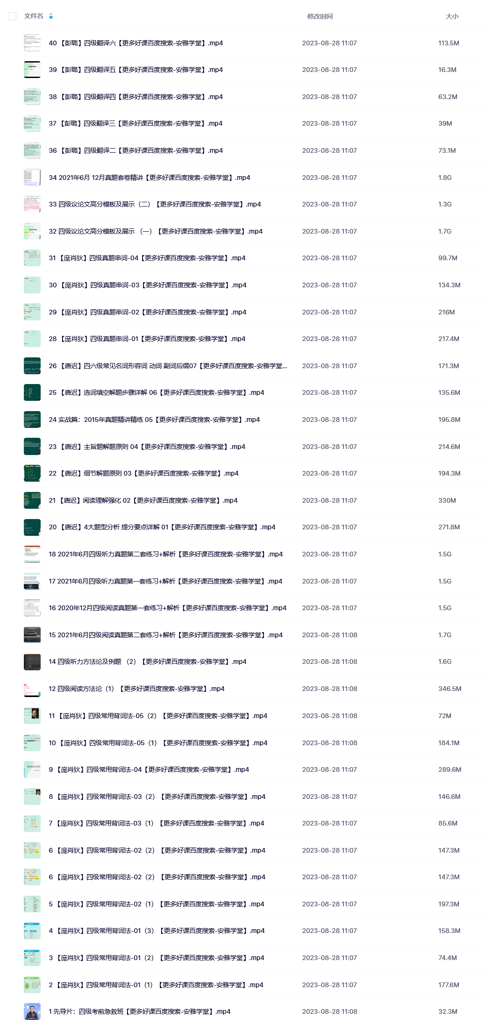Open thumbnail of 26 唐迟 四六级常见名词形容词 video
Image resolution: width=486 pixels, height=1025 pixels.
click(x=32, y=366)
